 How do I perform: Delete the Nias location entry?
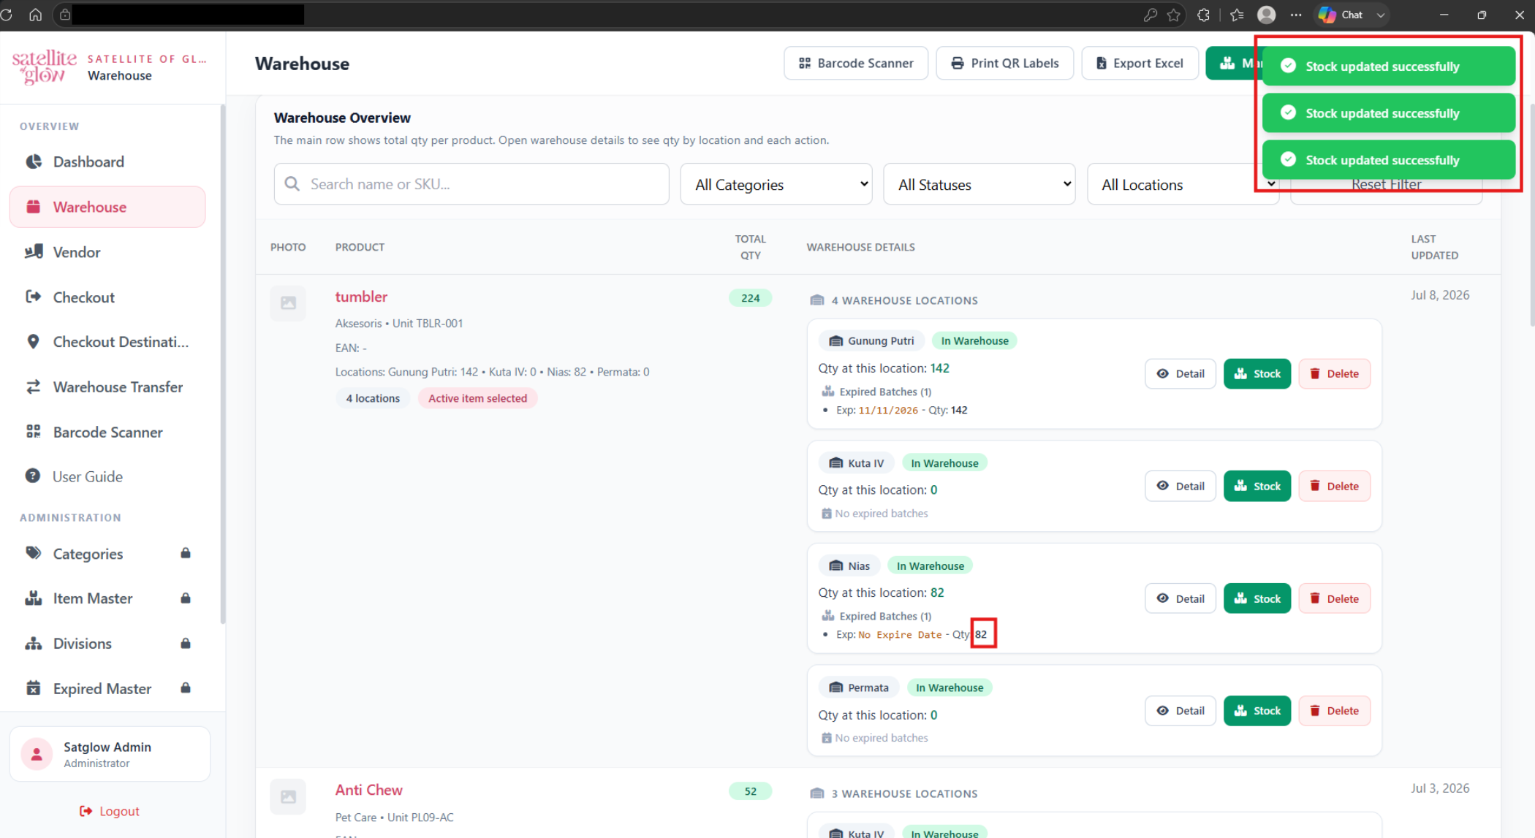pos(1334,599)
